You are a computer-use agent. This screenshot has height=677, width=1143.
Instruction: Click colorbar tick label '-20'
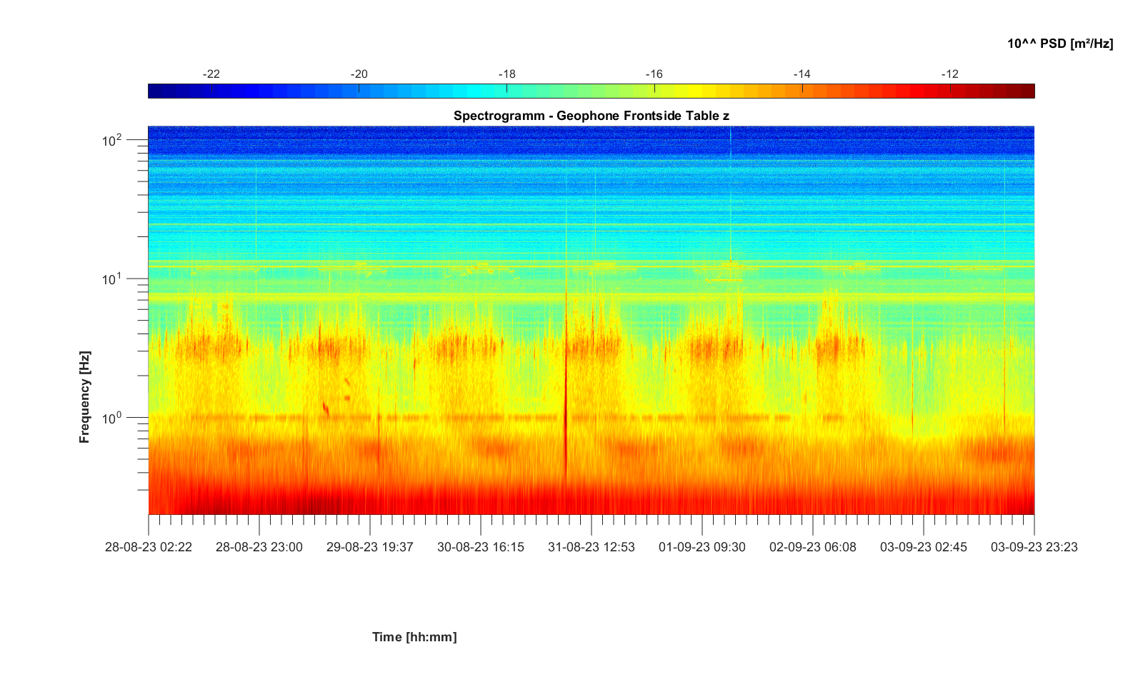tap(359, 74)
